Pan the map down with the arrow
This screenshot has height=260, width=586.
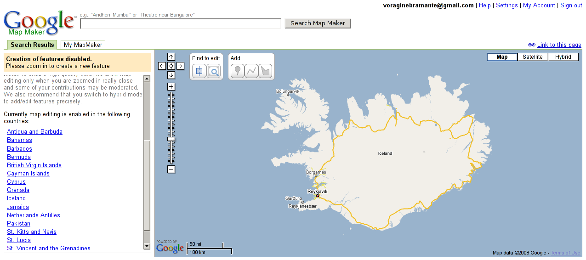click(x=171, y=75)
